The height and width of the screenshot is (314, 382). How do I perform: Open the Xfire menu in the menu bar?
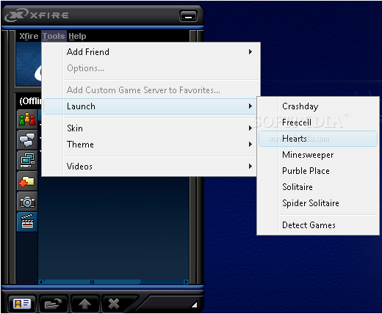[29, 36]
